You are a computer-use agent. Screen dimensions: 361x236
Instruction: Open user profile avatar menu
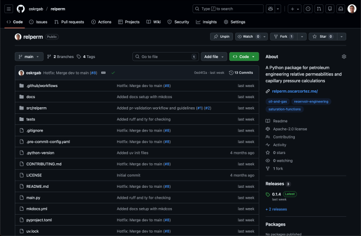(352, 9)
